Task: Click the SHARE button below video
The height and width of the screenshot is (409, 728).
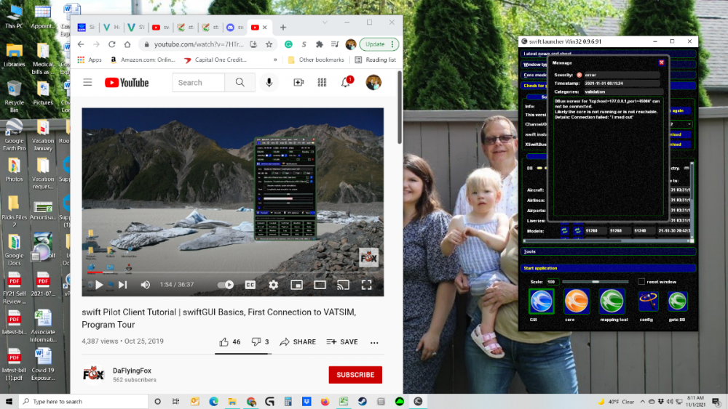Action: (298, 342)
